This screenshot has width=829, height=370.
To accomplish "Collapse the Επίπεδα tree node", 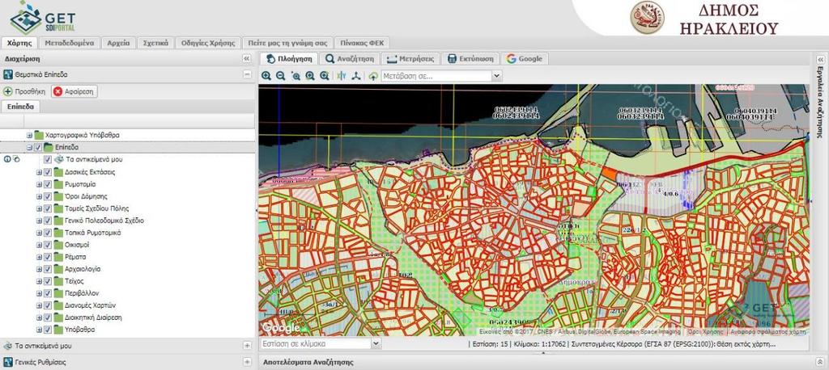I will coord(30,147).
